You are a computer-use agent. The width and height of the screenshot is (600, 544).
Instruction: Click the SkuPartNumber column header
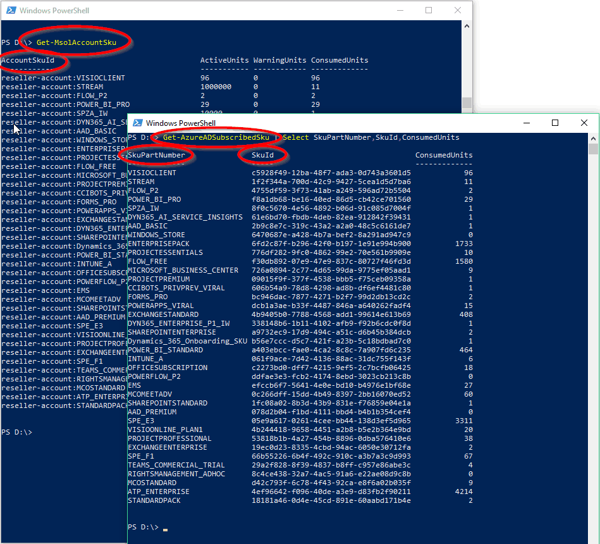click(156, 155)
